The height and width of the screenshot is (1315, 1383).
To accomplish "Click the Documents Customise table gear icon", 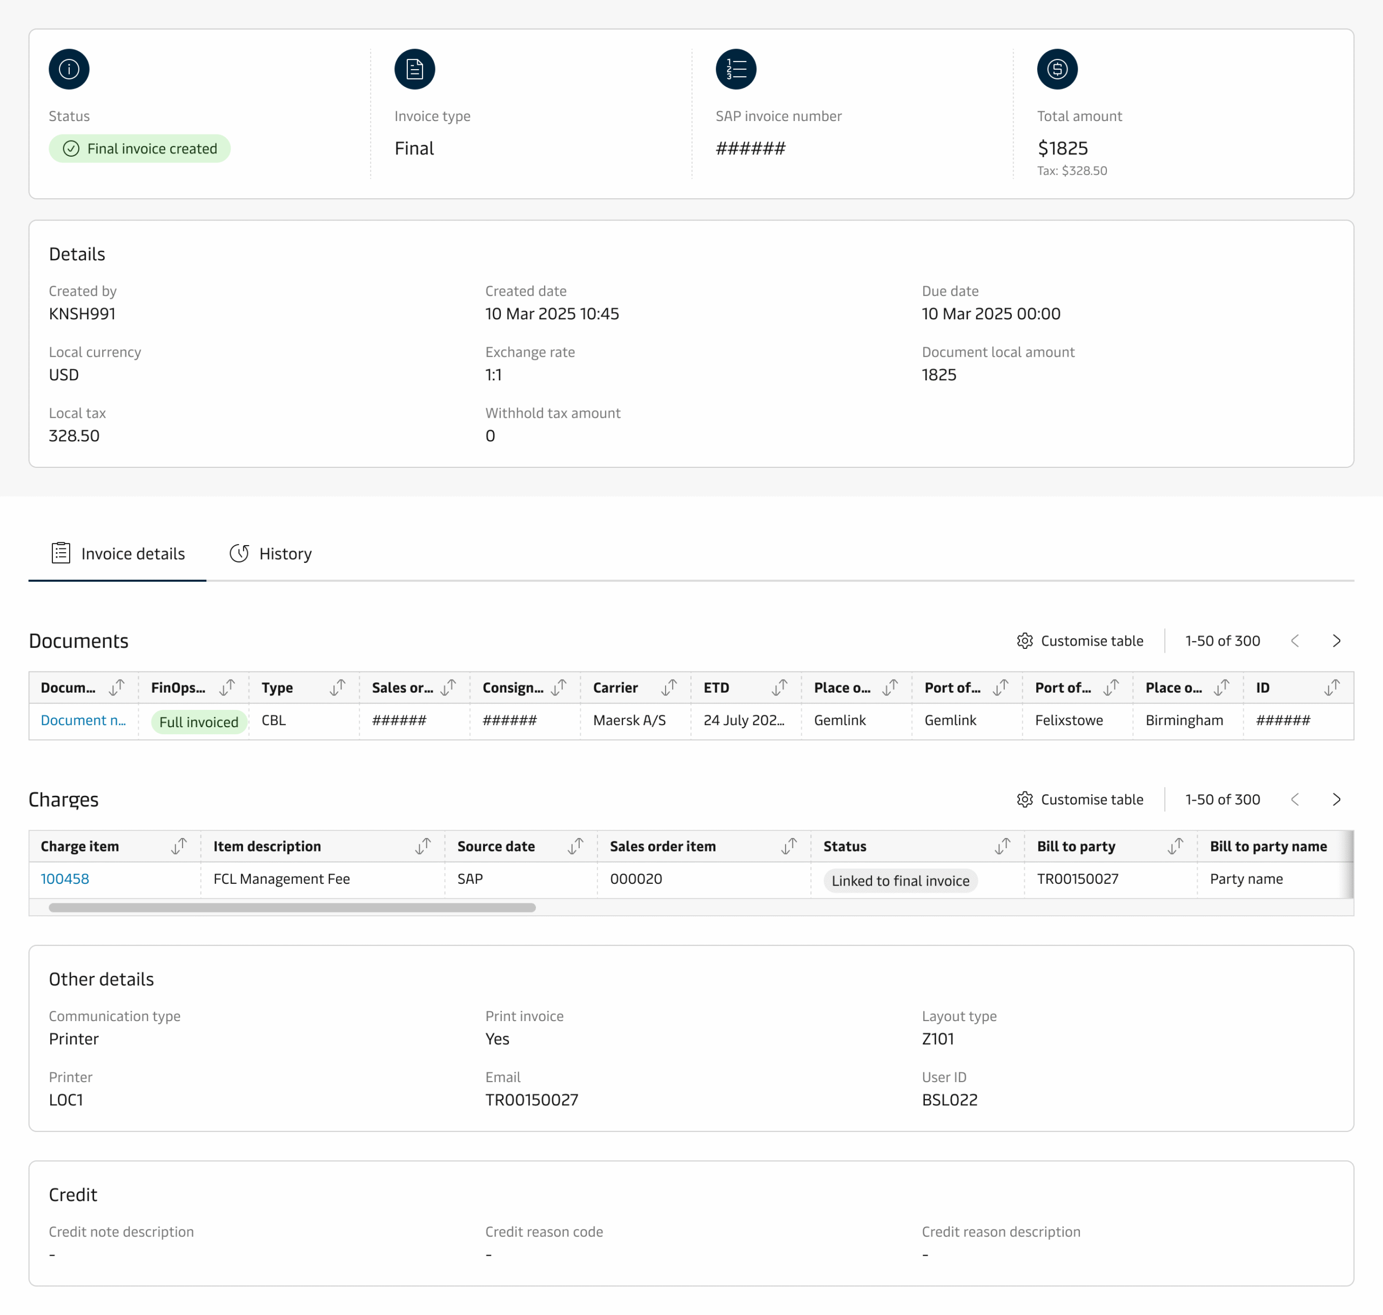I will 1025,641.
